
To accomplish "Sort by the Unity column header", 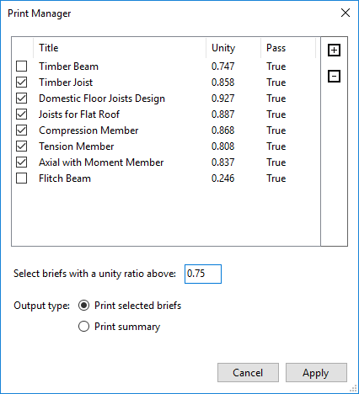I will click(233, 48).
